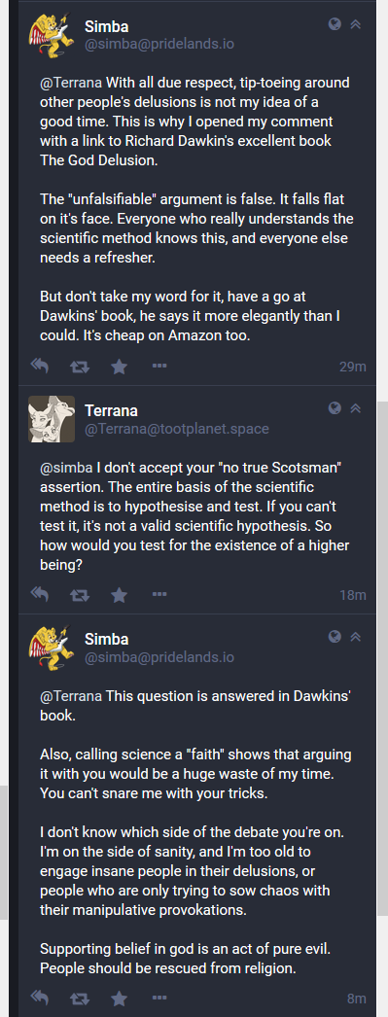Open the 18m timestamp on Terrana's post
Screen dimensions: 388x1017
pos(352,595)
